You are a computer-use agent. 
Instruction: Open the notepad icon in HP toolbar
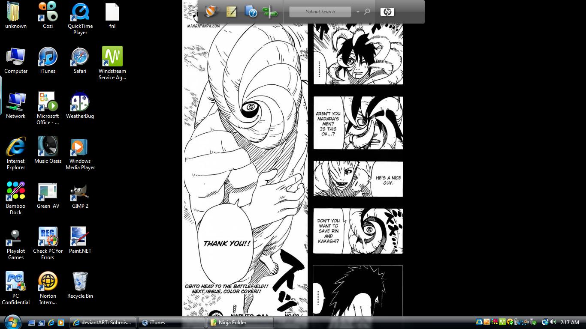pyautogui.click(x=231, y=12)
